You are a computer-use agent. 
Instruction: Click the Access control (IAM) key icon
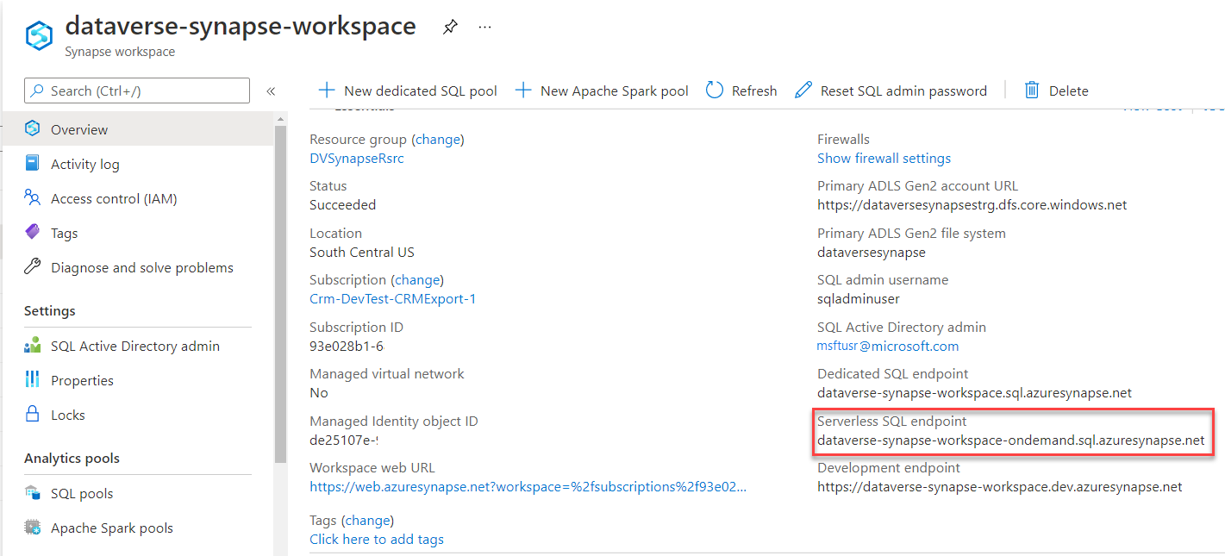33,197
